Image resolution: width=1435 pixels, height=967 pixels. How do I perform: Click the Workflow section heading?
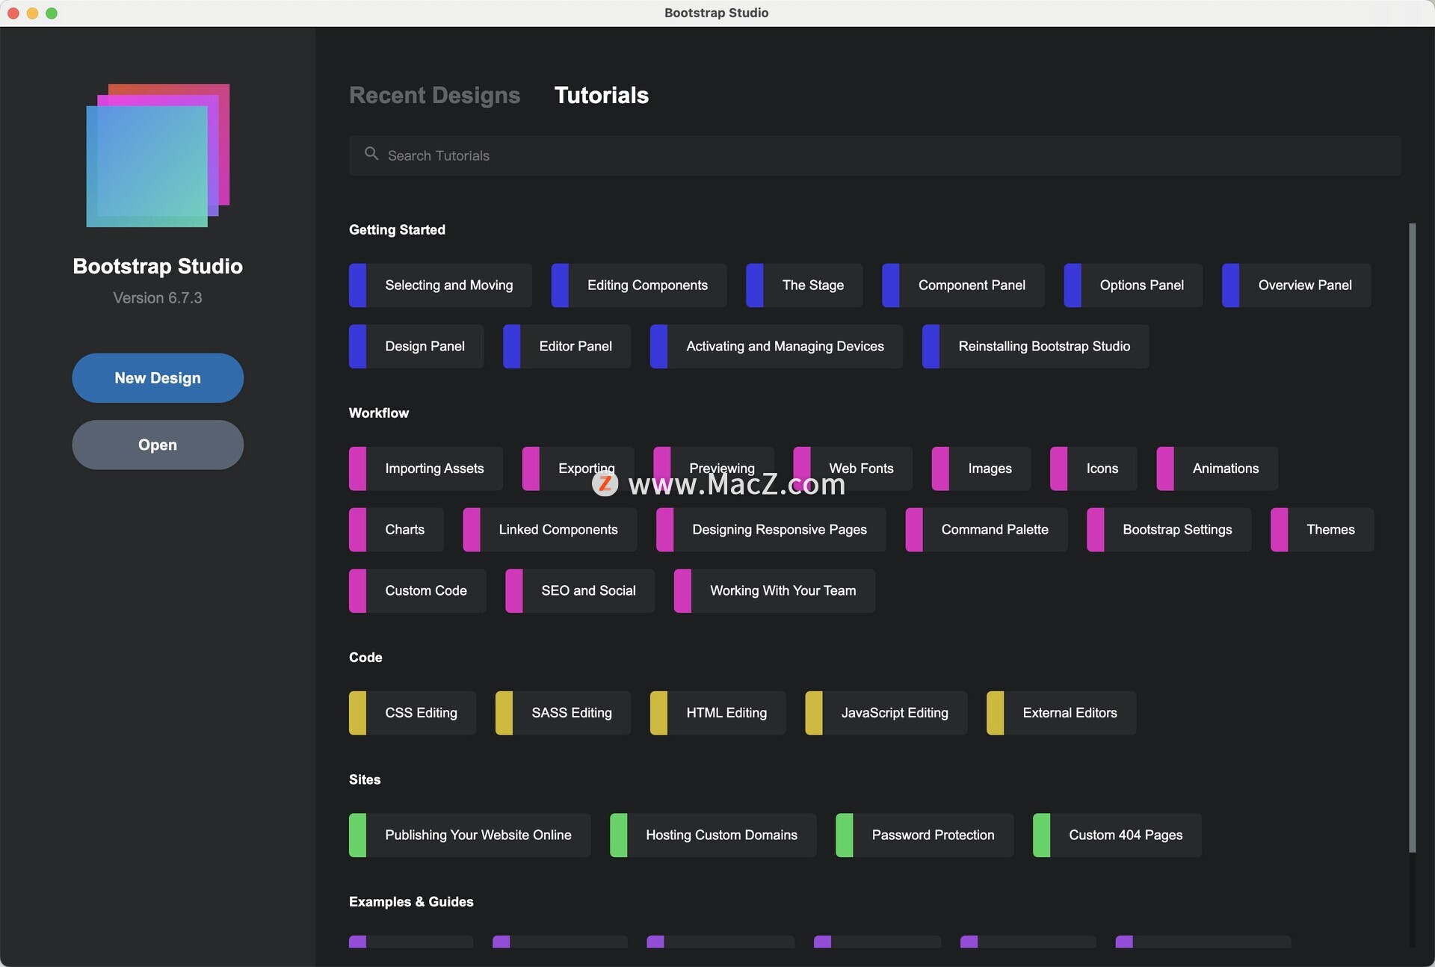(379, 413)
